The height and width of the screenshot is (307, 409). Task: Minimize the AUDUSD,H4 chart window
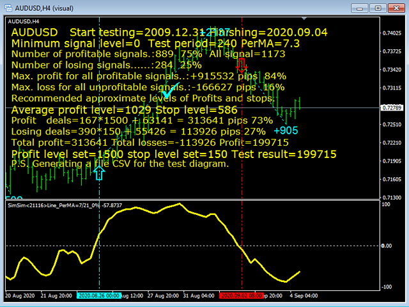coord(360,8)
